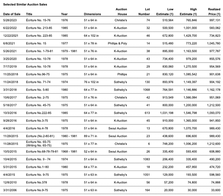Click the dimensions cell '89 x 71 in'
Screen dimensions: 223x196
(90, 136)
